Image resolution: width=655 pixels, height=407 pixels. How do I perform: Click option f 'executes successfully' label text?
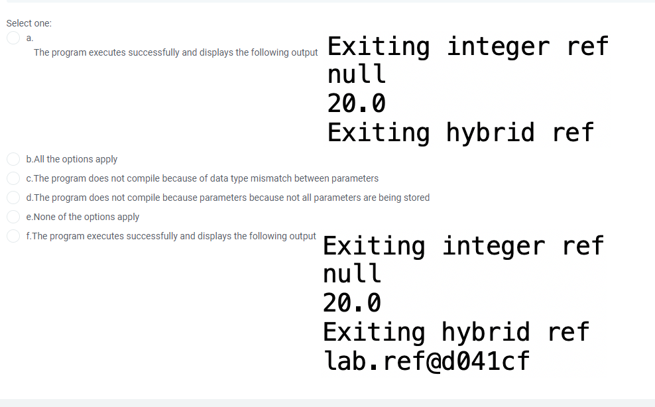[x=171, y=236]
